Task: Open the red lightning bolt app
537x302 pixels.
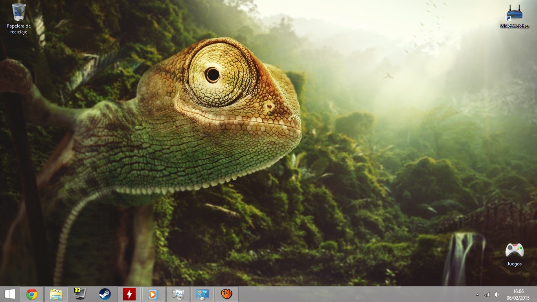Action: click(x=129, y=294)
